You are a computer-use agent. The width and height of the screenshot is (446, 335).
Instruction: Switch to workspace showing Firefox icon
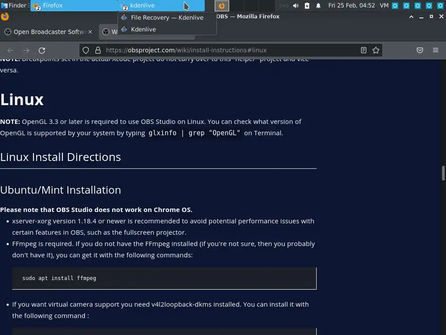(222, 5)
